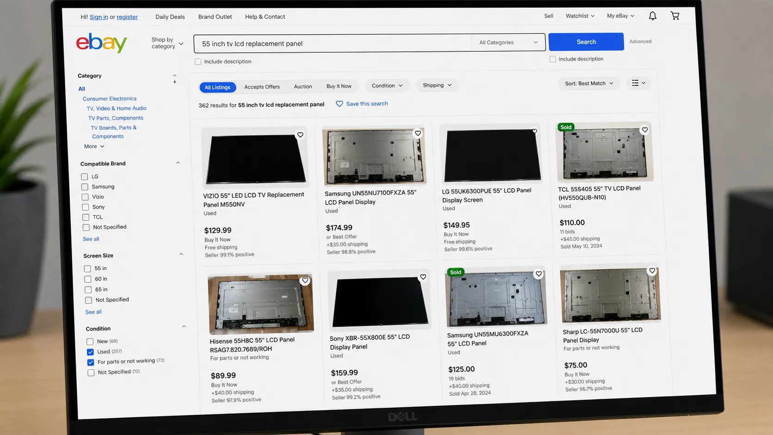Tick the 65 in screen size checkbox
773x435 pixels.
88,290
